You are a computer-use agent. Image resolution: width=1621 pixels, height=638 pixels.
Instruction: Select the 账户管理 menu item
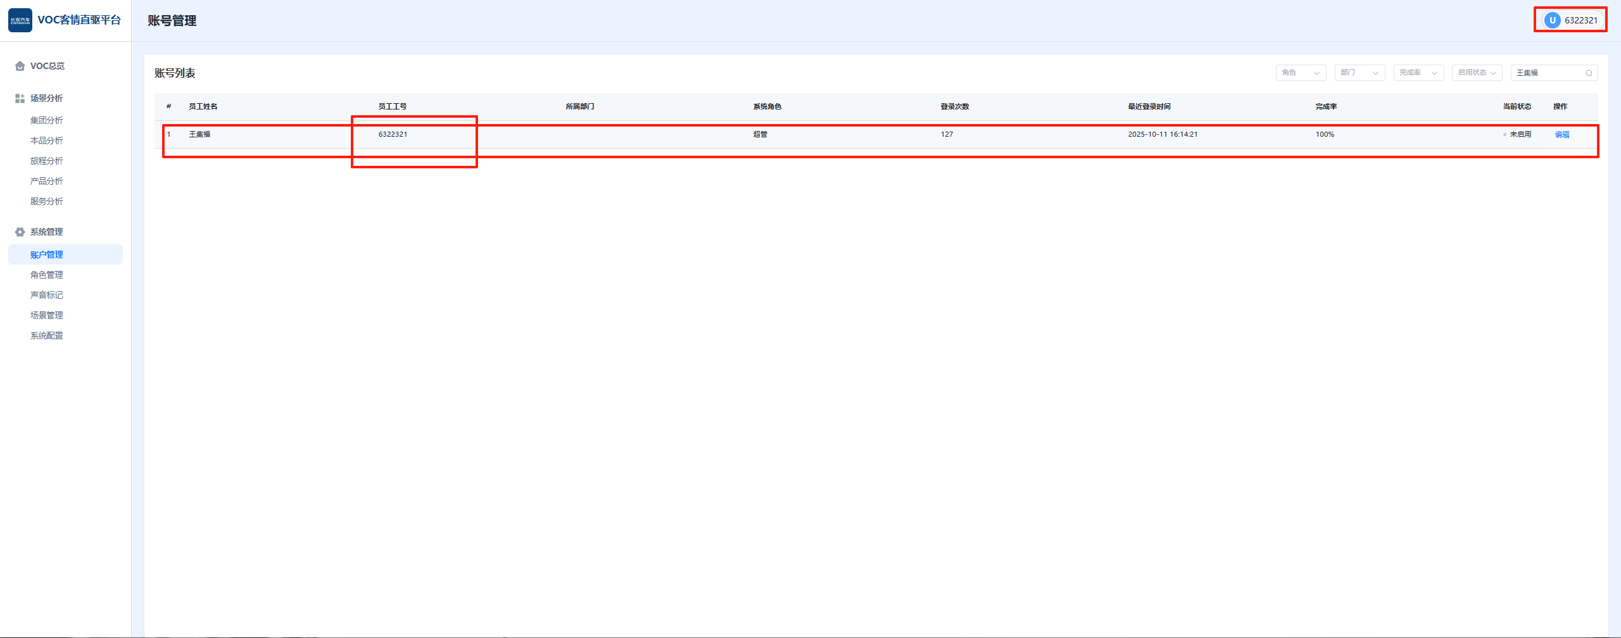47,254
